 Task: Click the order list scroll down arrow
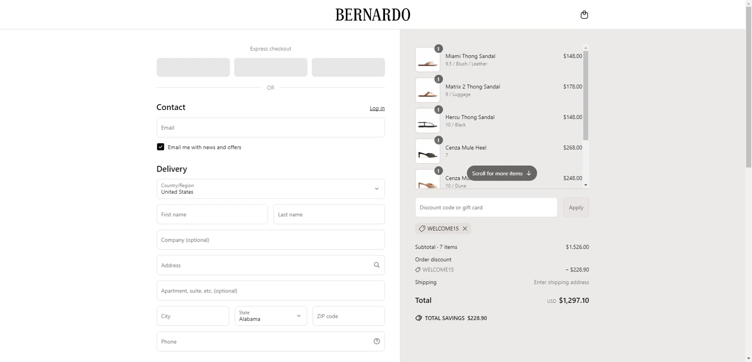point(586,185)
